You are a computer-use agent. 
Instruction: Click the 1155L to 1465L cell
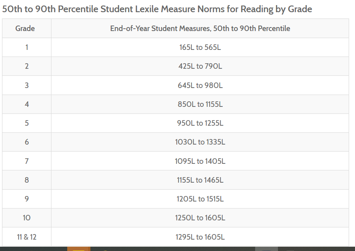pos(200,180)
